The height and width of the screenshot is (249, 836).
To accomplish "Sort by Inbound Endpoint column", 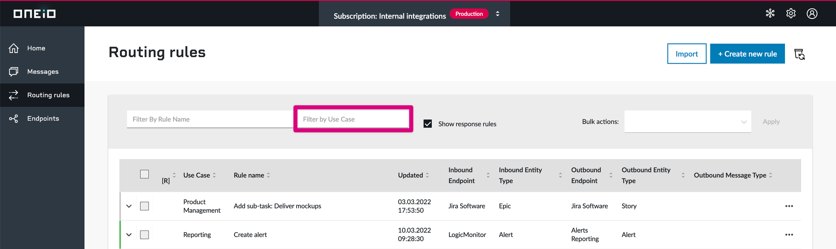I will (488, 175).
